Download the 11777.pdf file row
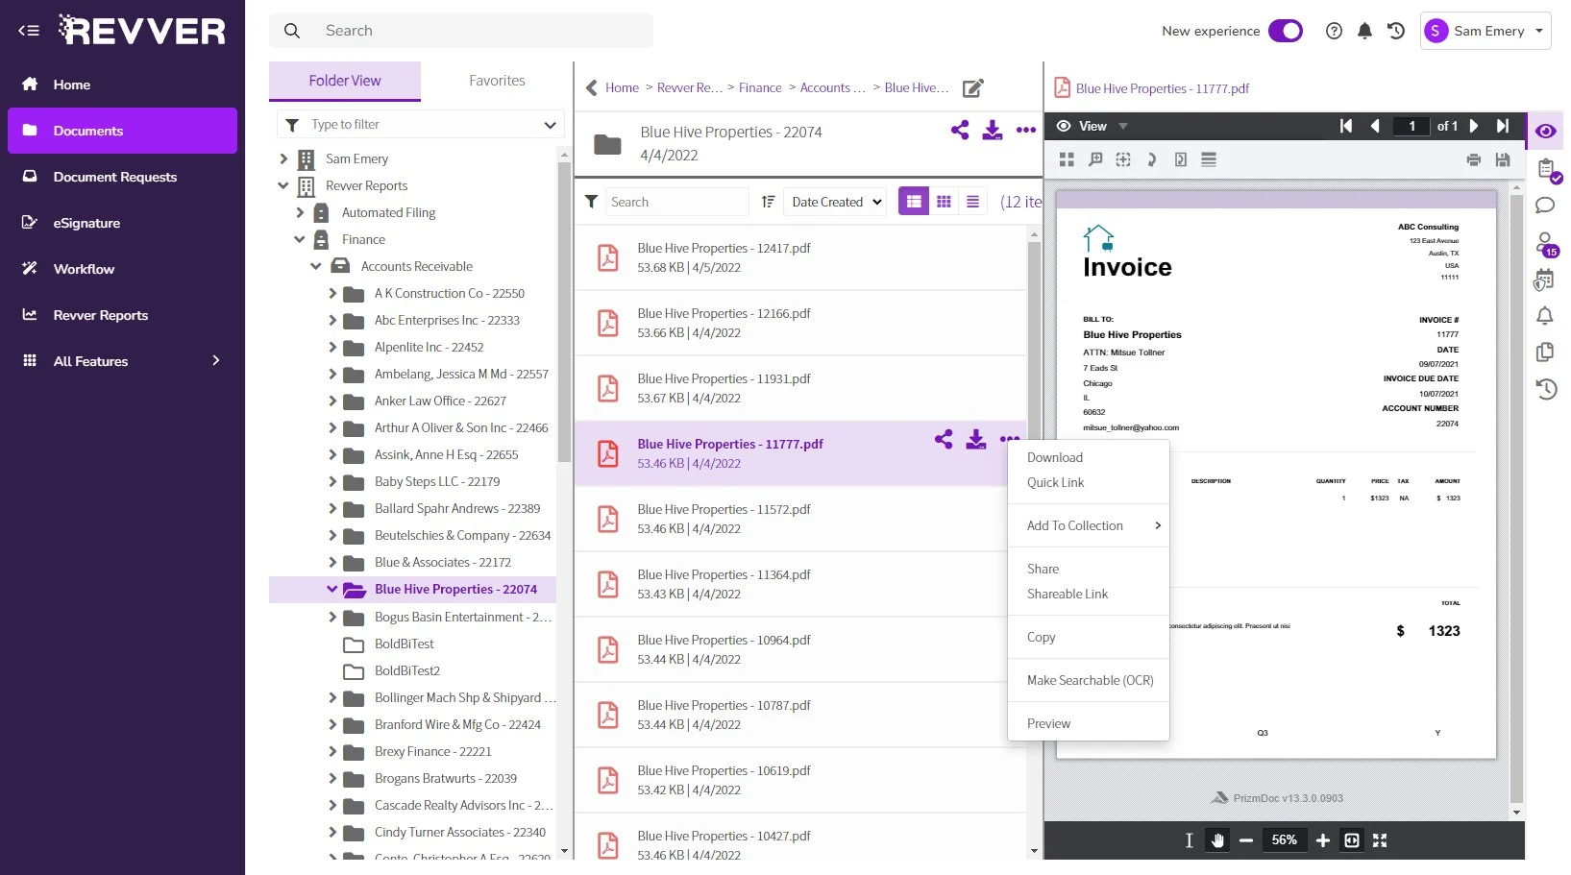The width and height of the screenshot is (1571, 875). (x=976, y=439)
